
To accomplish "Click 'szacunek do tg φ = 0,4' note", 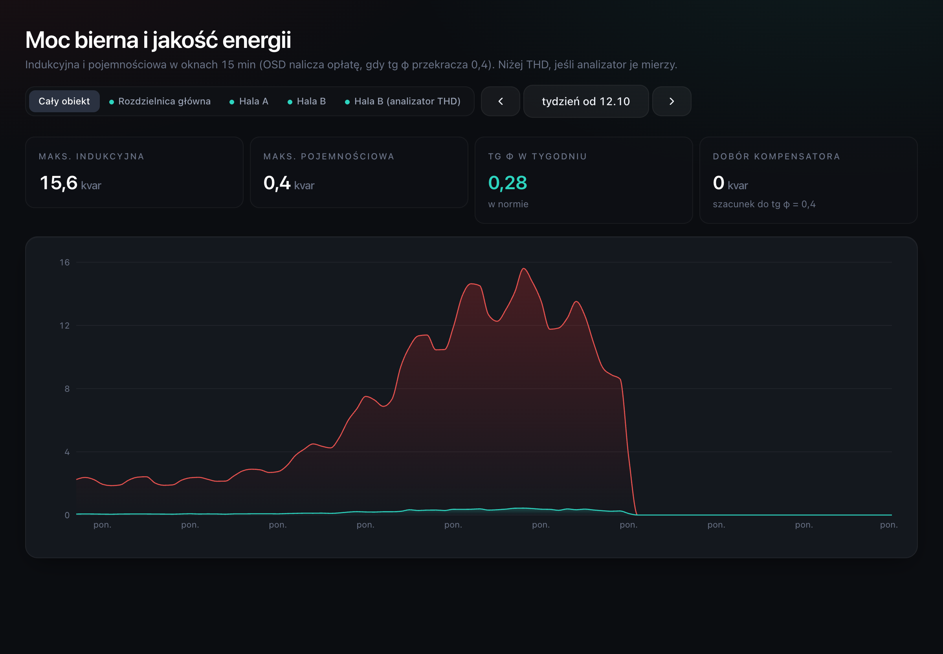I will coord(764,204).
